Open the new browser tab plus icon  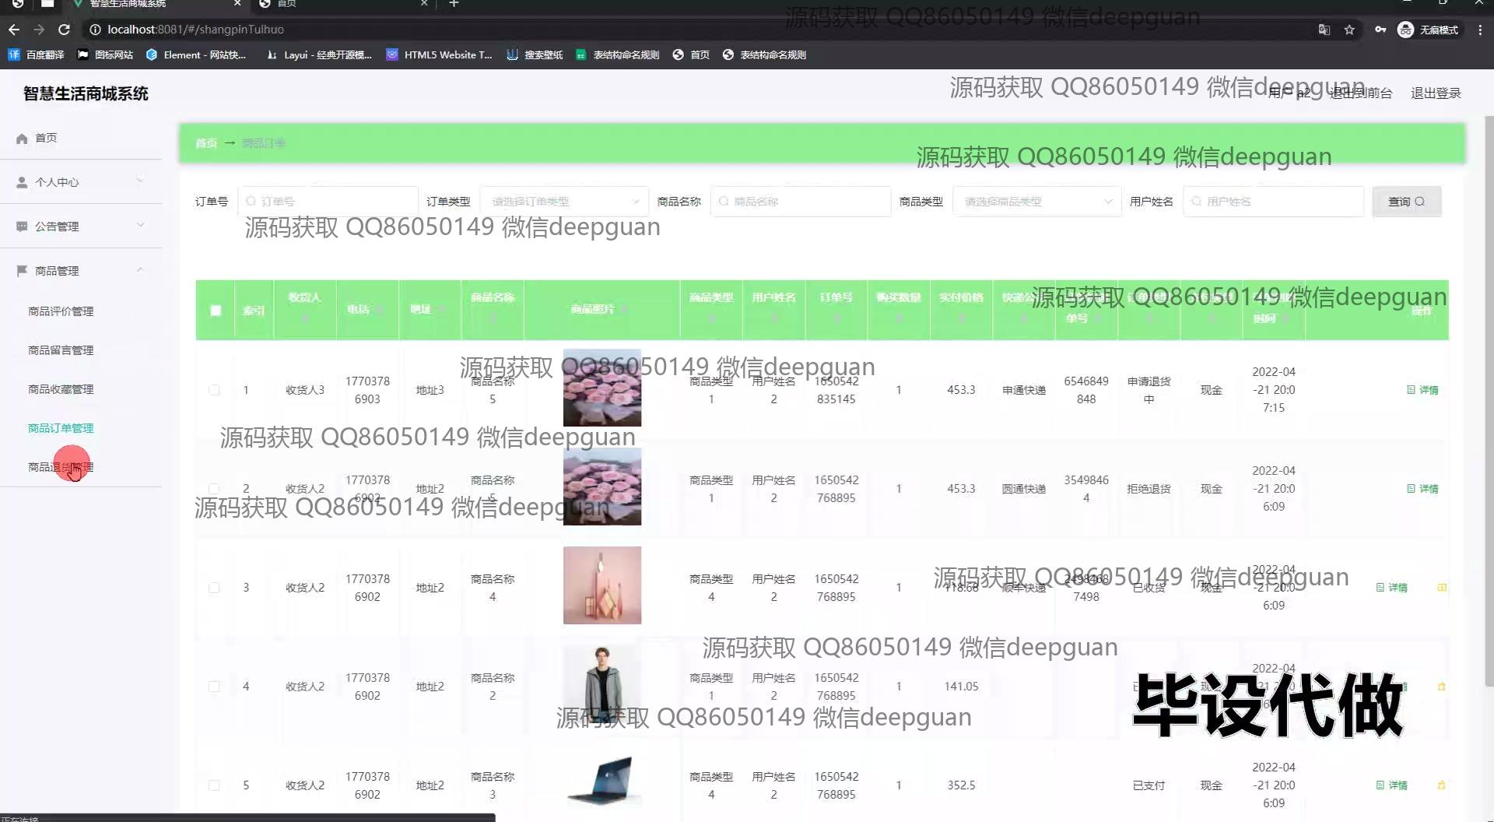(x=454, y=4)
